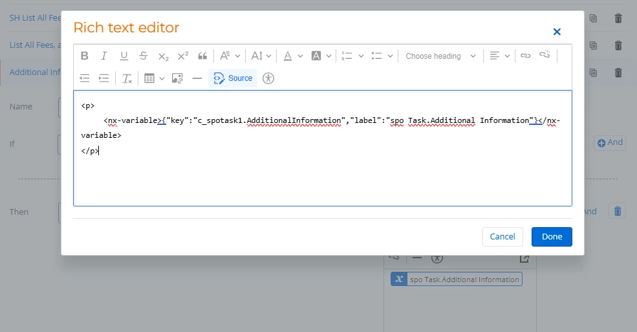Open text alignment dropdown

pos(499,56)
